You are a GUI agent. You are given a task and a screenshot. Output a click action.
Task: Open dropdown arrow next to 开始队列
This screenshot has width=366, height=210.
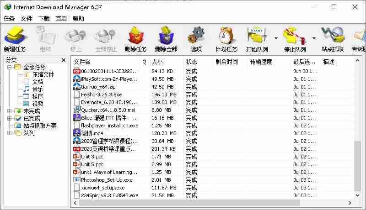click(x=276, y=38)
